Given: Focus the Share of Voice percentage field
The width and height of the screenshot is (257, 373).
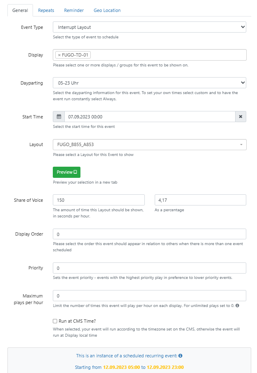Looking at the screenshot, I should click(x=200, y=200).
